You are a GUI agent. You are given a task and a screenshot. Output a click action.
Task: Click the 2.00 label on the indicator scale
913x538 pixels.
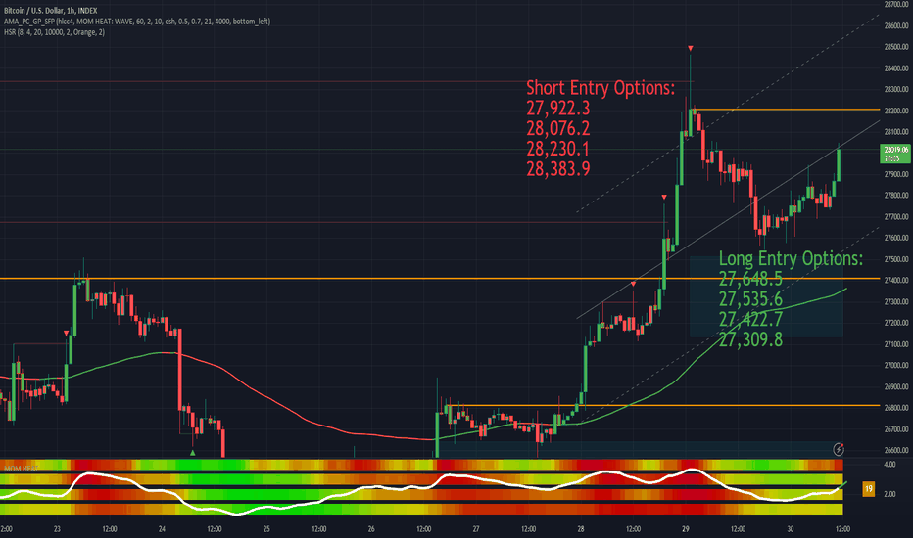889,494
